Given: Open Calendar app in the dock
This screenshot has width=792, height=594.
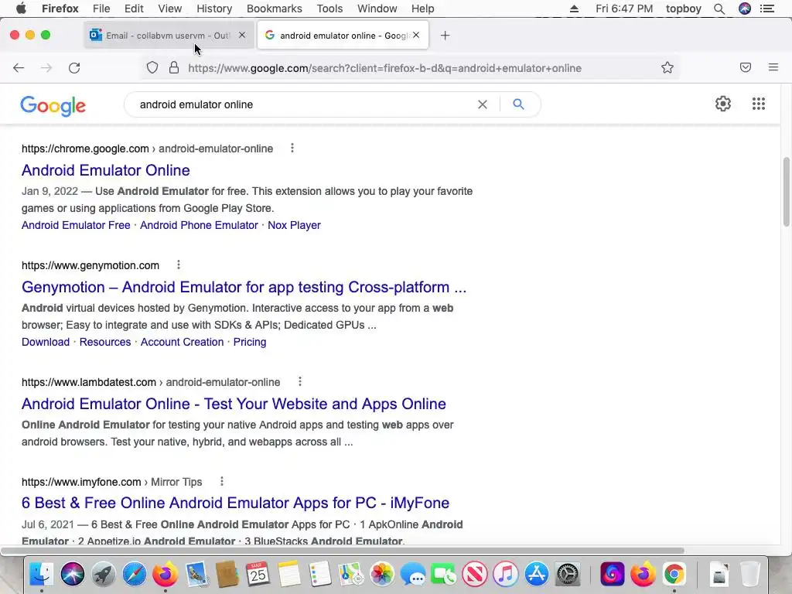Looking at the screenshot, I should coord(258,575).
